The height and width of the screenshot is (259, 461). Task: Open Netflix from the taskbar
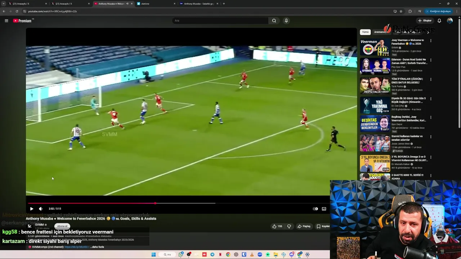tap(220, 255)
